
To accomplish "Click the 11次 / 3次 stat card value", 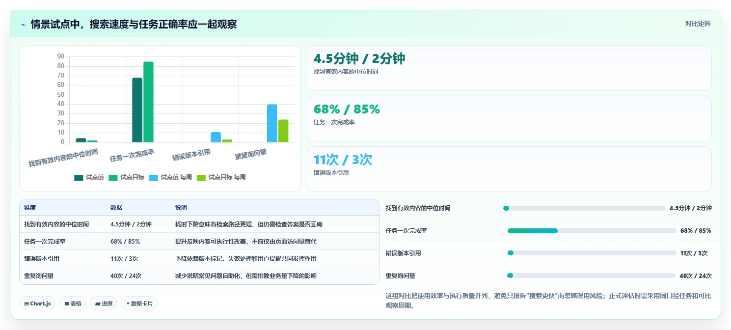I will [x=343, y=160].
